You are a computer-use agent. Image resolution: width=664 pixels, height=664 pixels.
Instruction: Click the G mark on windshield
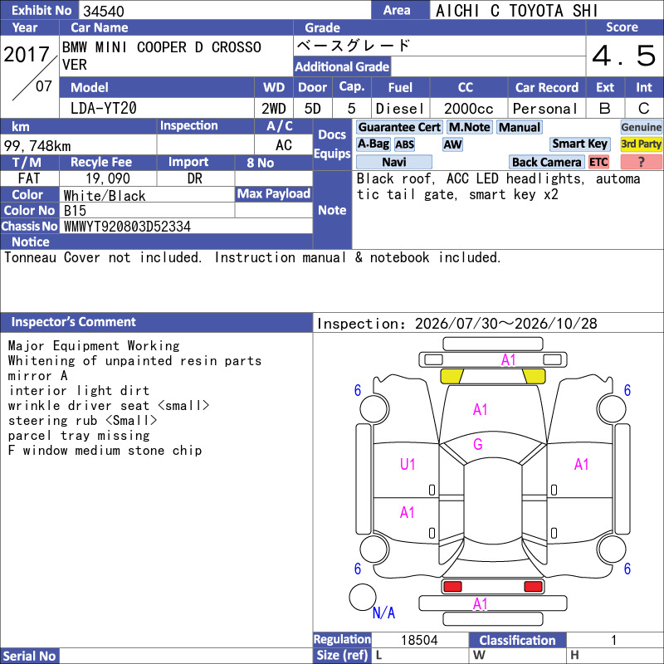[x=478, y=444]
